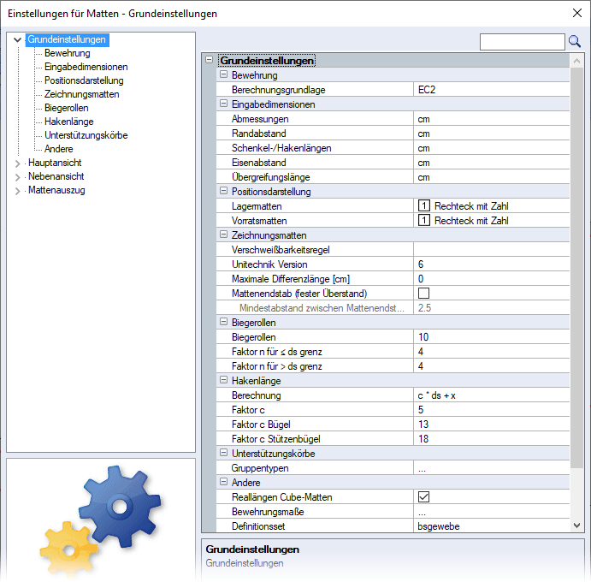Select Eingabedimensionen in the tree
The height and width of the screenshot is (582, 591).
86,67
